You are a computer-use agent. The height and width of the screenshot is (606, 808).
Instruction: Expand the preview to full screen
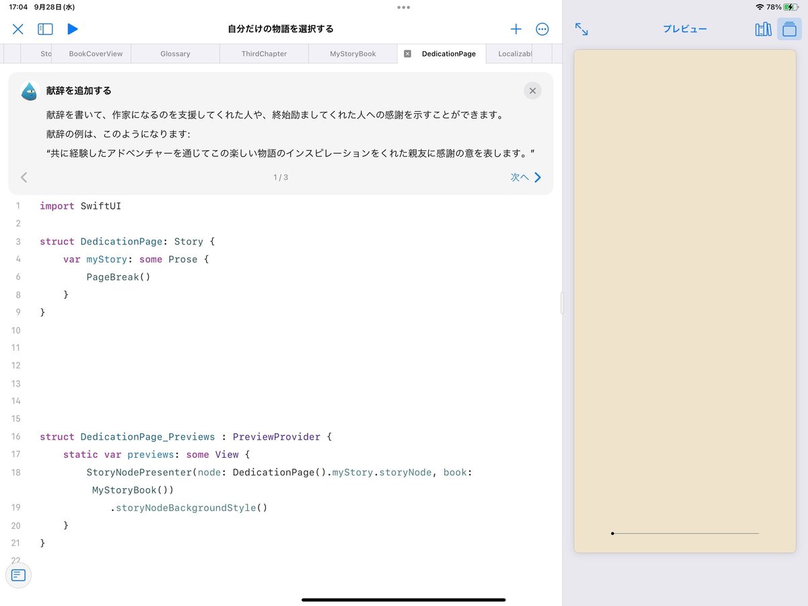(582, 29)
